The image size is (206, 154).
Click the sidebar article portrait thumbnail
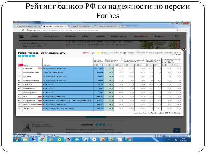[x=27, y=127]
